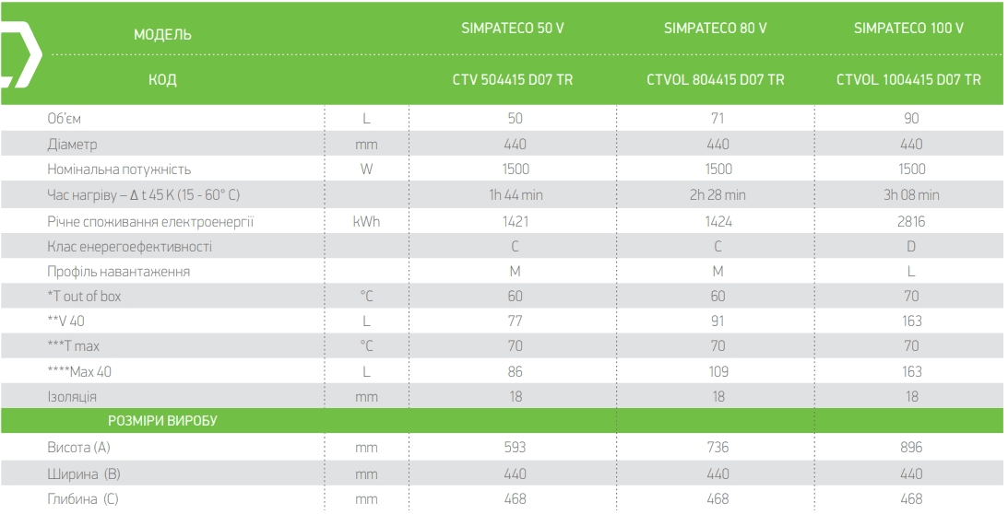The image size is (1008, 514).
Task: Select the SIMPATECO 80 V column header
Action: click(715, 29)
